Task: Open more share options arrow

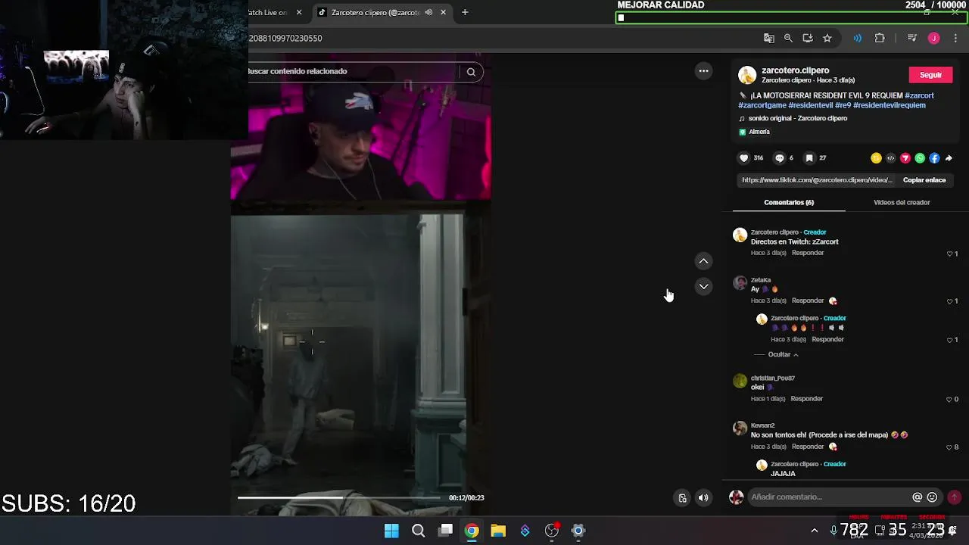Action: [949, 158]
